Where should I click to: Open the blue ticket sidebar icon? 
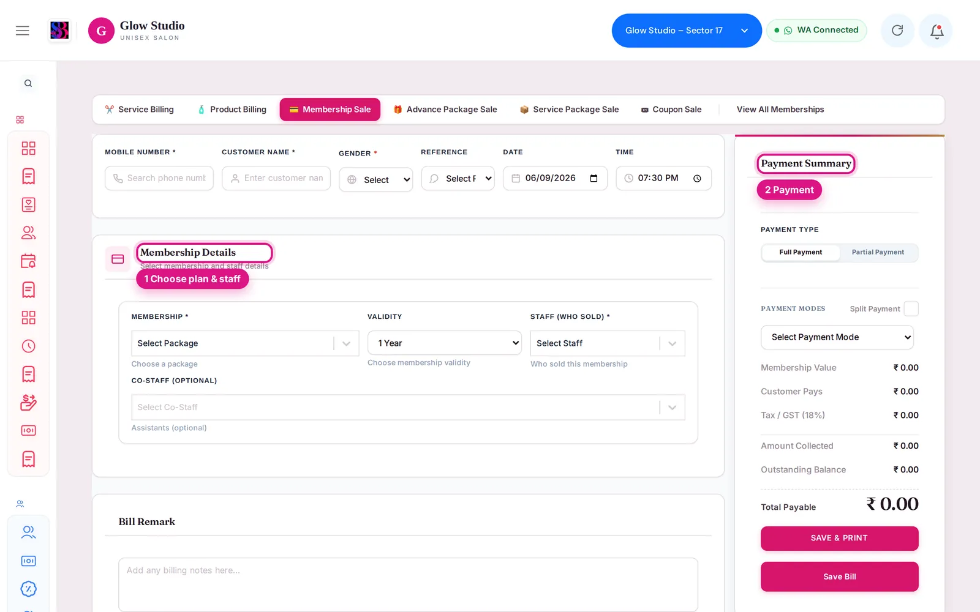coord(28,561)
